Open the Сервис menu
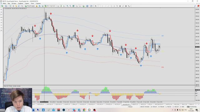This screenshot has width=200, height=112. click(x=27, y=3)
